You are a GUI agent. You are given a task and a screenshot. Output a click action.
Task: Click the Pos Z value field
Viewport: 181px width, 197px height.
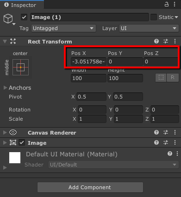coord(161,62)
